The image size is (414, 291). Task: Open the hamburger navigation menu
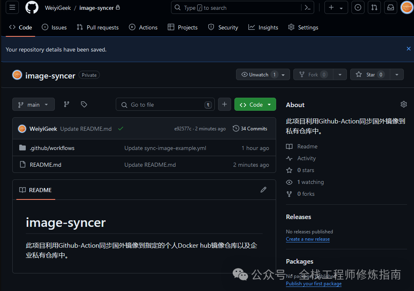point(12,7)
